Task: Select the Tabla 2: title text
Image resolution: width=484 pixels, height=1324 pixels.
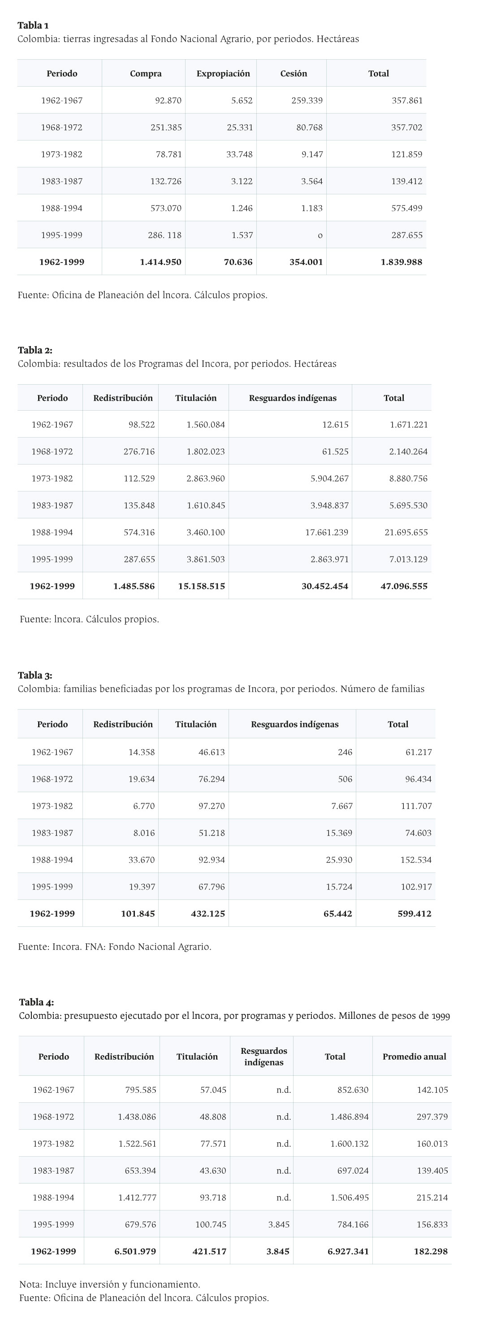Action: [x=35, y=350]
